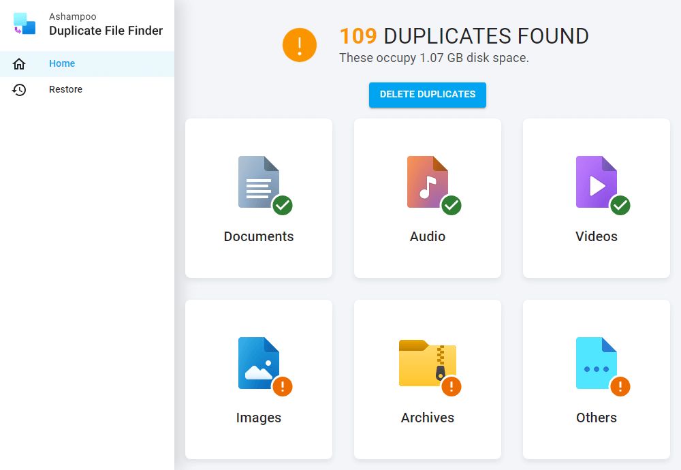The width and height of the screenshot is (681, 470).
Task: Click the Videos play file icon
Action: 597,182
